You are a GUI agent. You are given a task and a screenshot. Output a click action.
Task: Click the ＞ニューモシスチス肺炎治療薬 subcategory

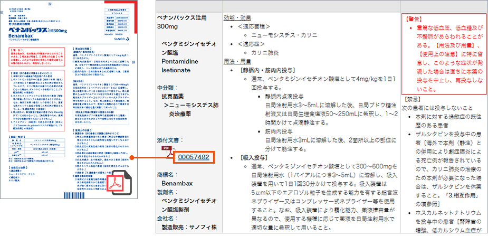pos(192,109)
